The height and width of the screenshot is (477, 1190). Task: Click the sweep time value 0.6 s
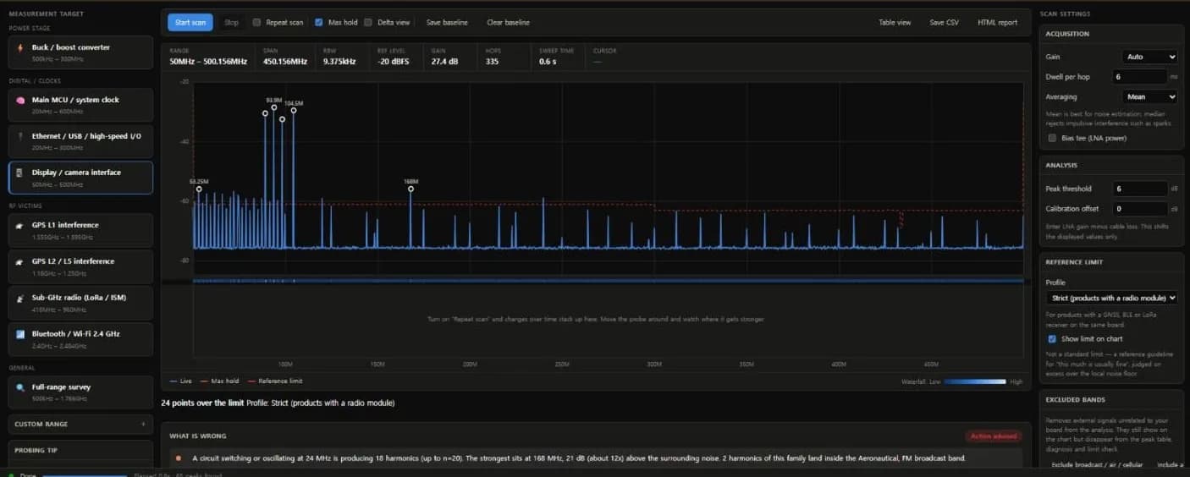pos(548,61)
